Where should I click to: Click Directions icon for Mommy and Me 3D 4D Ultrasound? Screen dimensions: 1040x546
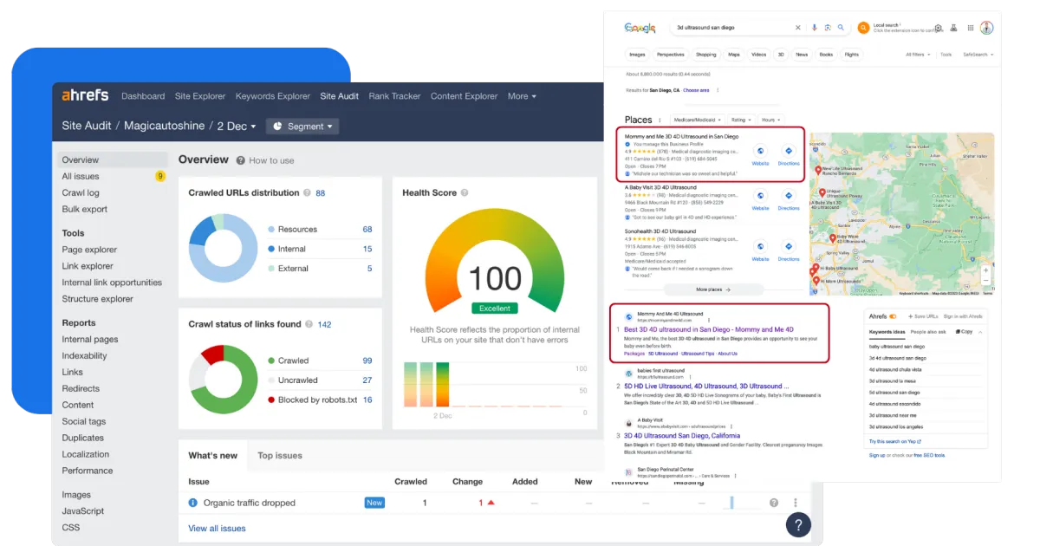click(x=789, y=151)
